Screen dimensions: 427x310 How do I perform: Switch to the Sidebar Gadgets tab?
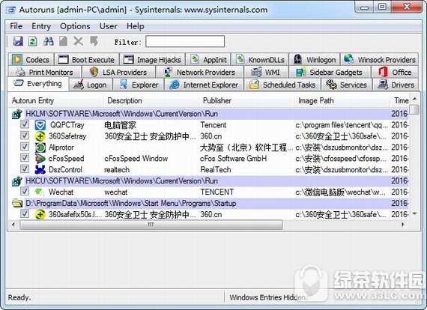(330, 72)
